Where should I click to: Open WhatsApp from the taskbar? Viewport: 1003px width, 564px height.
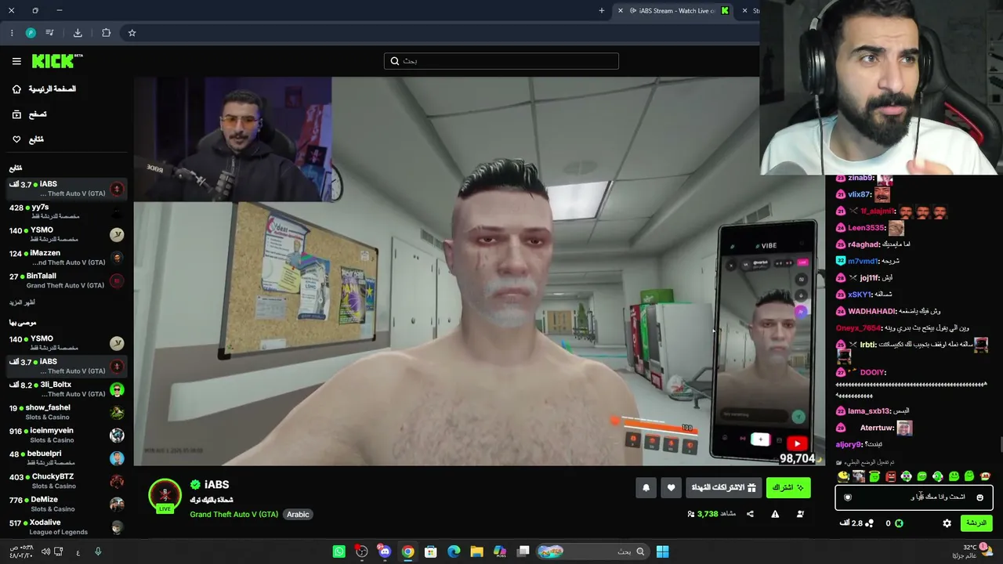(x=339, y=551)
